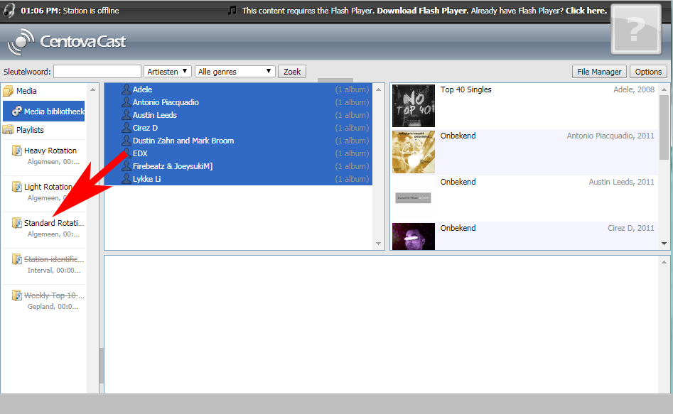Screen dimensions: 673x414
Task: Click the artist icon beside Cirez D
Action: pyautogui.click(x=126, y=128)
